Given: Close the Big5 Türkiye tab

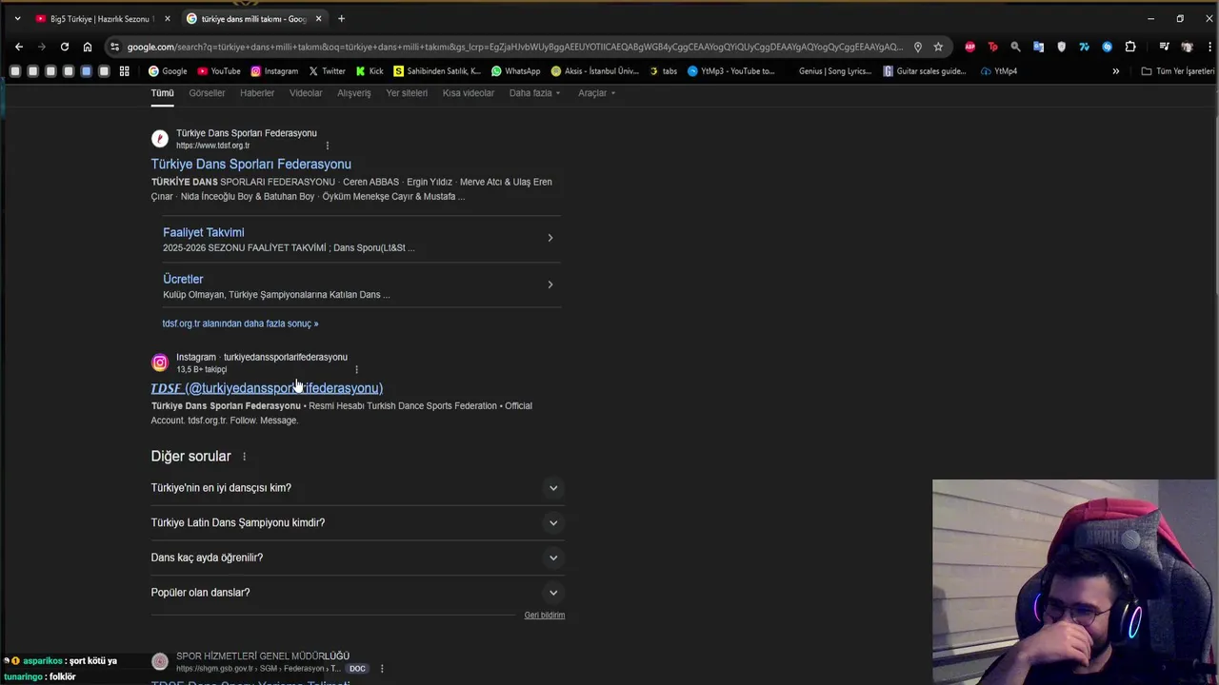Looking at the screenshot, I should coord(168,19).
